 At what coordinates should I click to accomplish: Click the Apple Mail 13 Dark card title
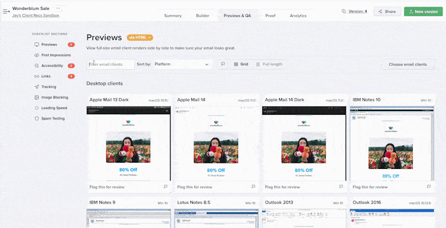(109, 100)
